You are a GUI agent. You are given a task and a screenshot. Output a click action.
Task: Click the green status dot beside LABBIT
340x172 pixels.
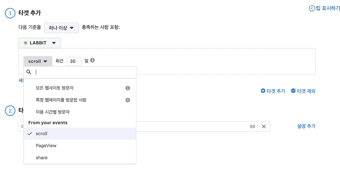tap(26, 43)
